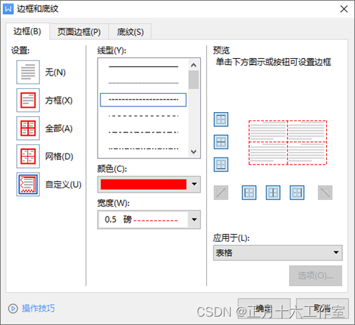Click the 方框(X) label text
355x325 pixels.
coord(59,100)
